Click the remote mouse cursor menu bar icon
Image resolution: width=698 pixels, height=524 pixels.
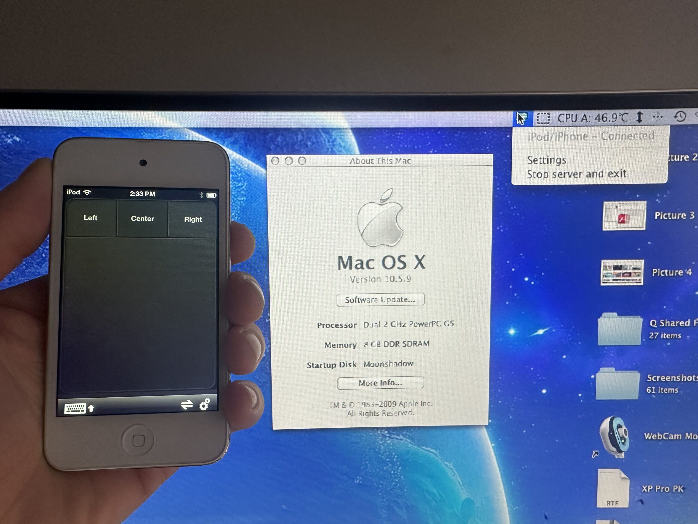(522, 118)
